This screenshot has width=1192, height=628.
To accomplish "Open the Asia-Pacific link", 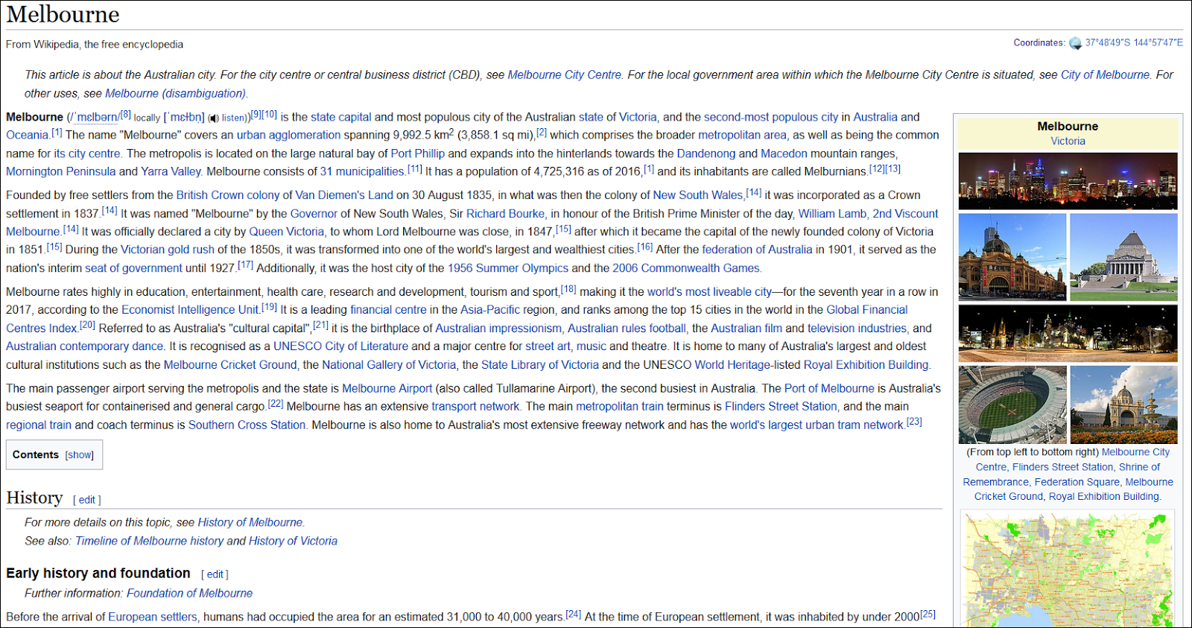I will (490, 310).
